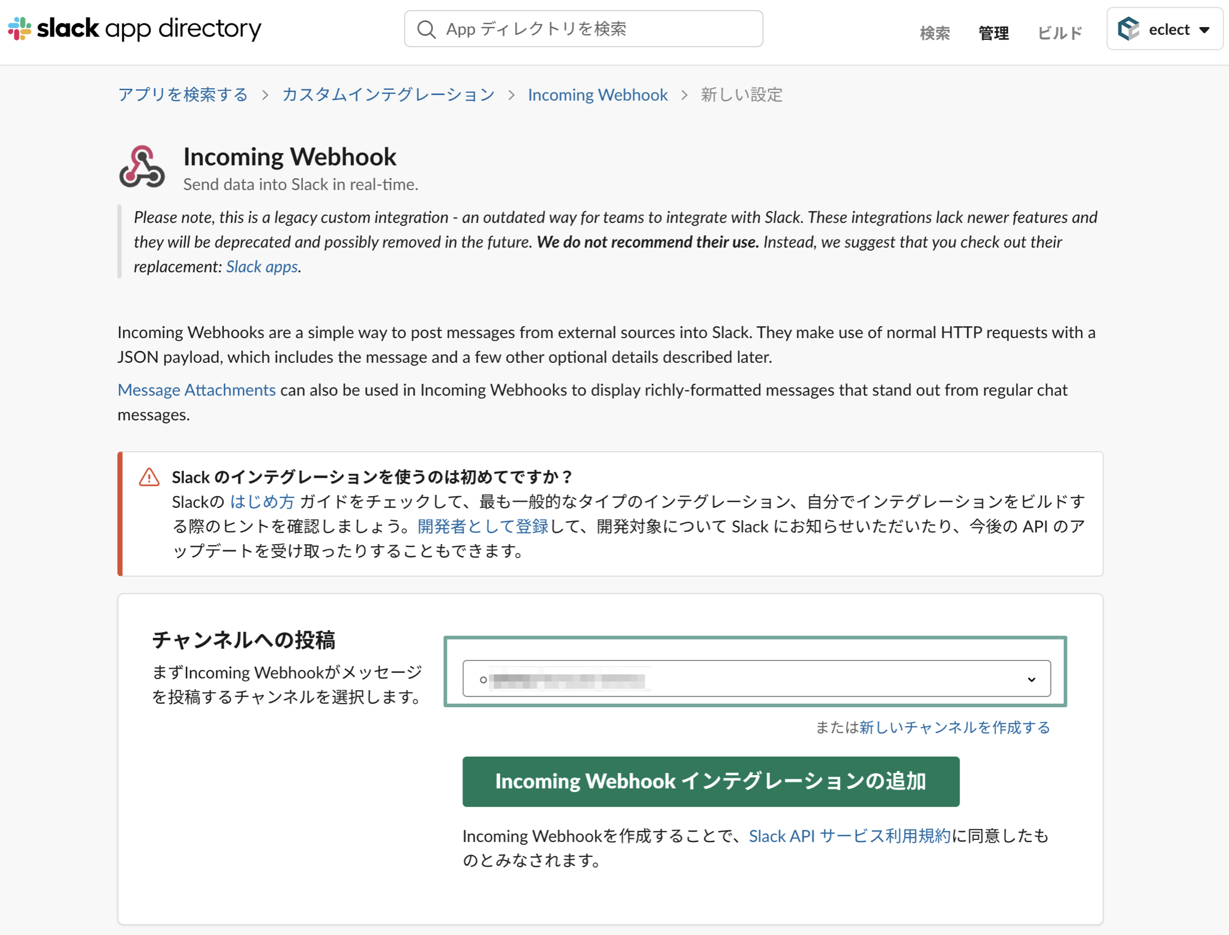The height and width of the screenshot is (935, 1229).
Task: Go to アプリを検索する breadcrumb
Action: click(183, 95)
